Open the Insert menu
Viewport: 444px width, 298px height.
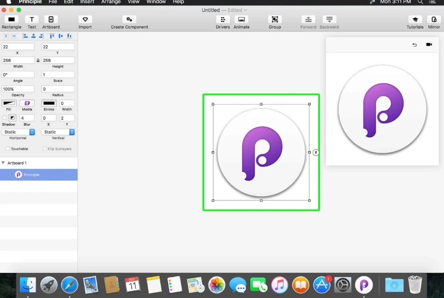coord(87,2)
